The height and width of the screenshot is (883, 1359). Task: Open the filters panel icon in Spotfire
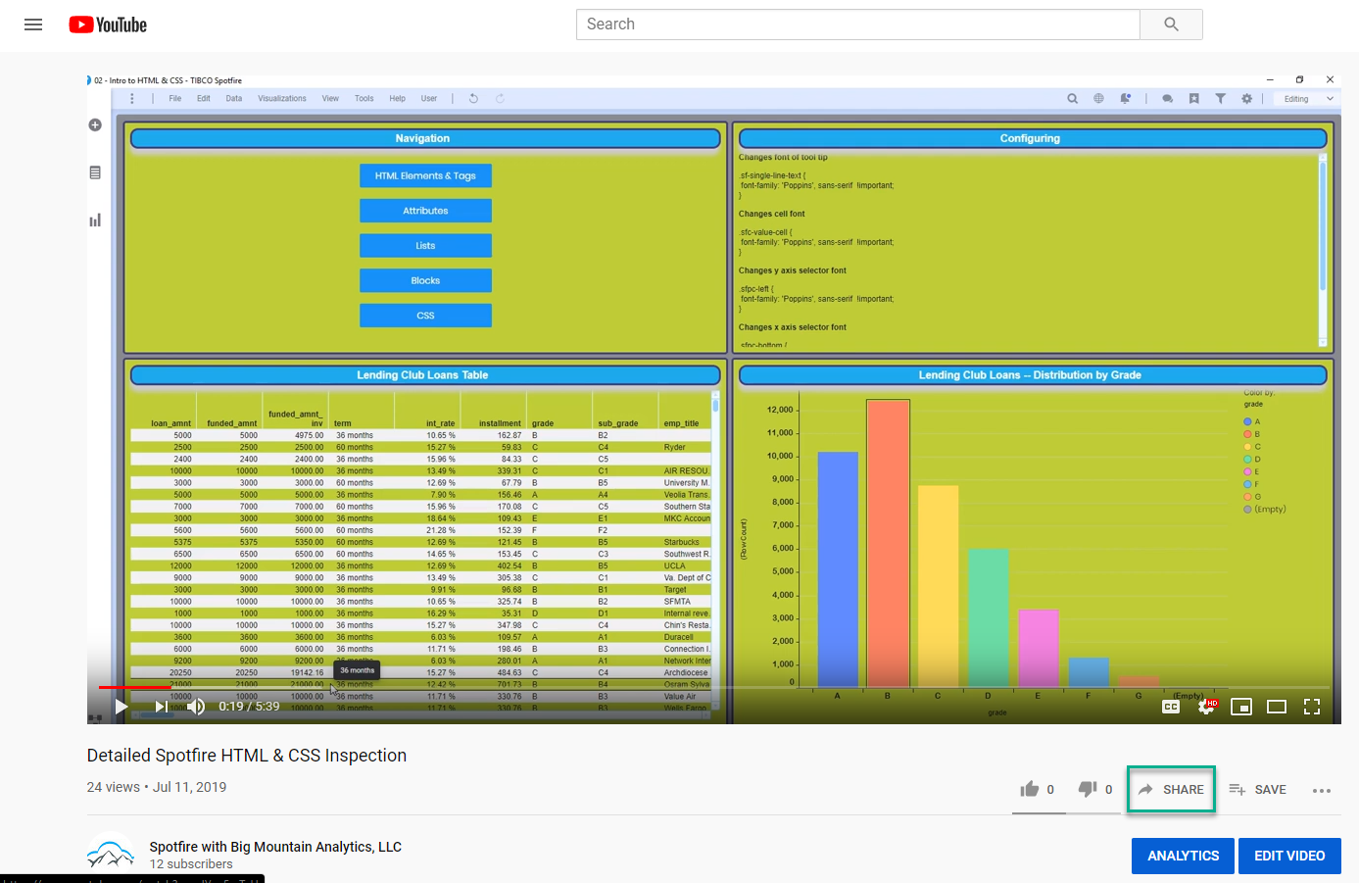[x=1221, y=98]
